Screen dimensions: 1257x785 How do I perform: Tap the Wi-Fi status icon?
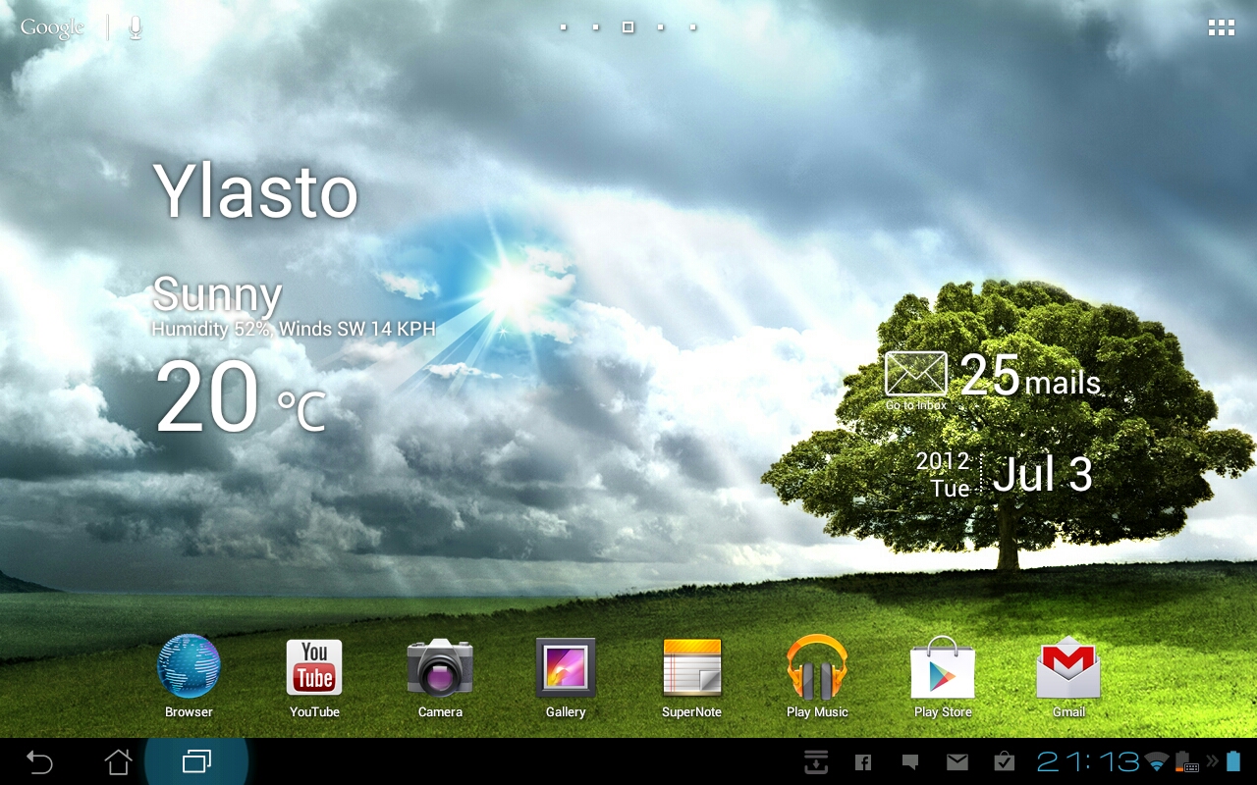coord(1157,762)
